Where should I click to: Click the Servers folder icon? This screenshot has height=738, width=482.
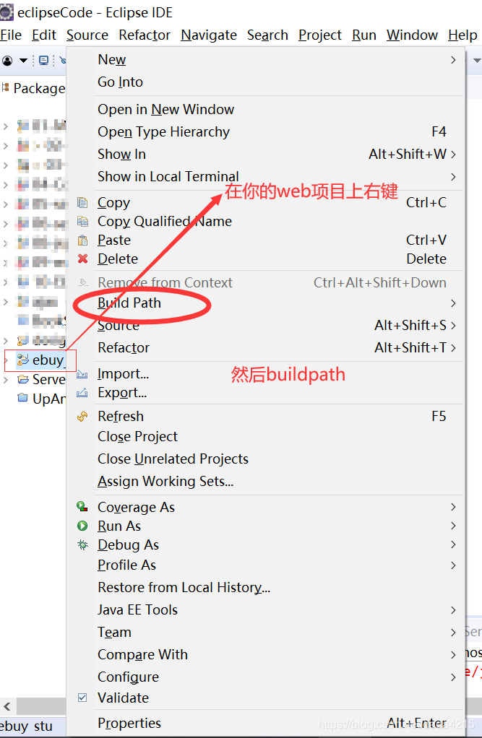(22, 379)
